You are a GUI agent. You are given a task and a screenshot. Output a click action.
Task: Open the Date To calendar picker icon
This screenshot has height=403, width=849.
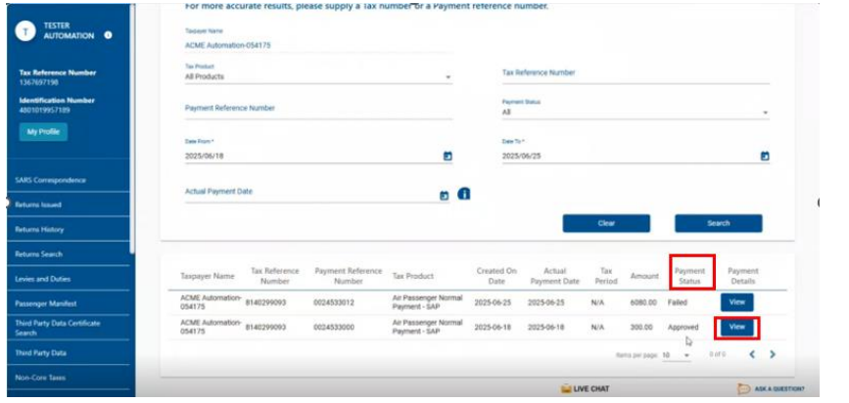tap(765, 157)
